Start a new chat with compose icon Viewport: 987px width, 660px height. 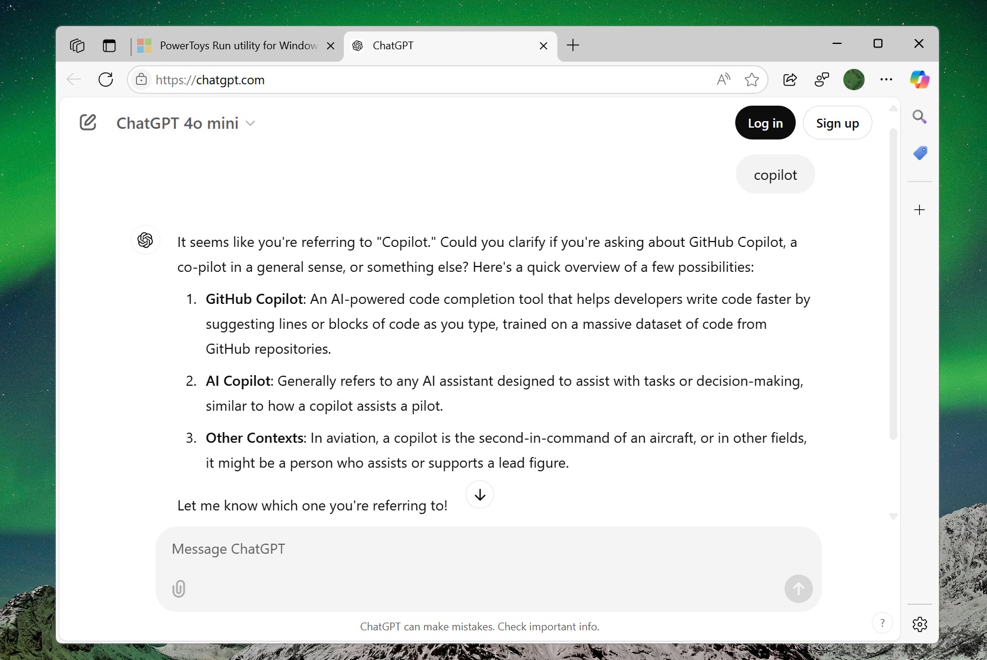tap(88, 123)
